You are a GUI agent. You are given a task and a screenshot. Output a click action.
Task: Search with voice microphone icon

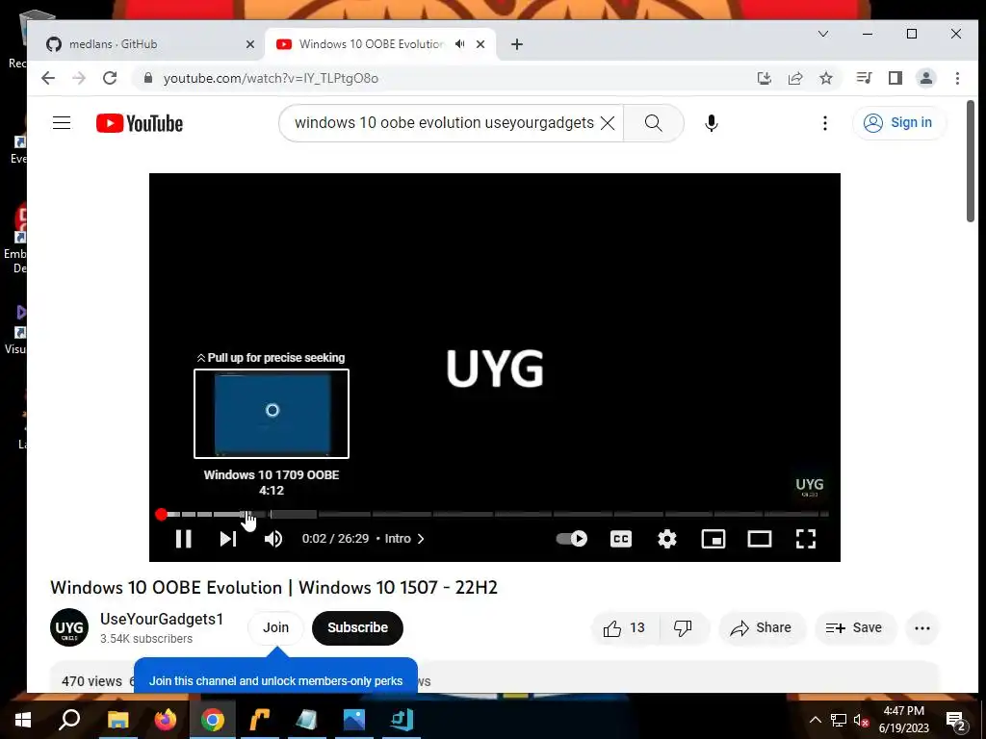[x=712, y=122]
